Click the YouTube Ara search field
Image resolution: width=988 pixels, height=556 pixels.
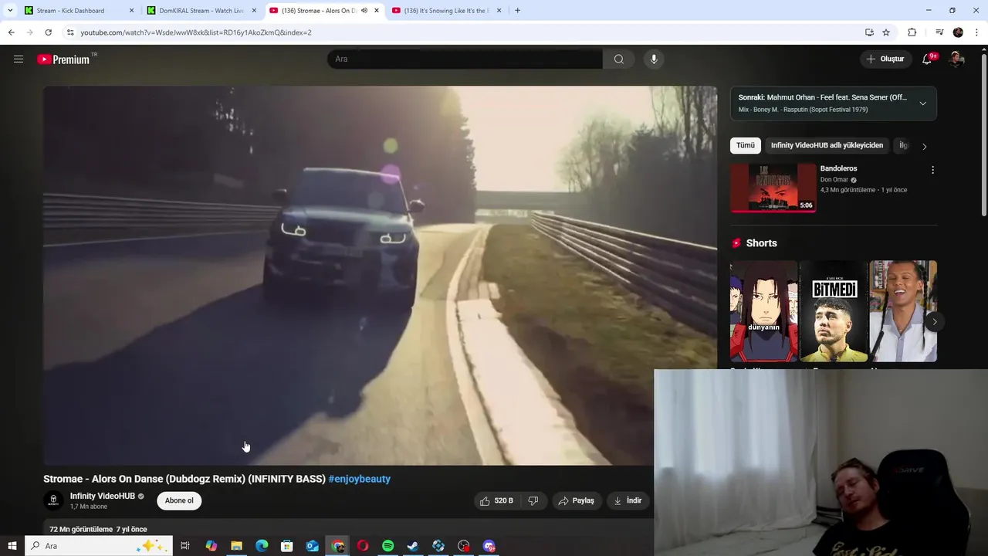coord(465,59)
